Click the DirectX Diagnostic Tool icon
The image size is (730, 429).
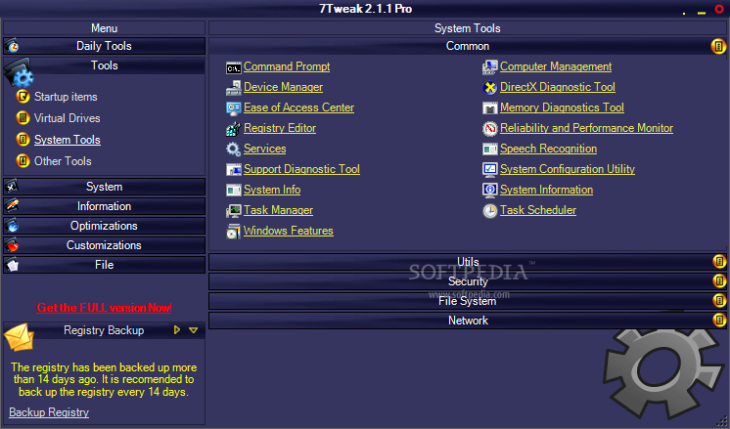(x=490, y=88)
